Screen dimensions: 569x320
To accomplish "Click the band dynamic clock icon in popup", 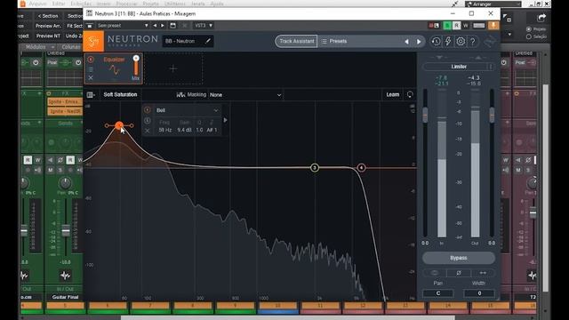I will tap(148, 121).
